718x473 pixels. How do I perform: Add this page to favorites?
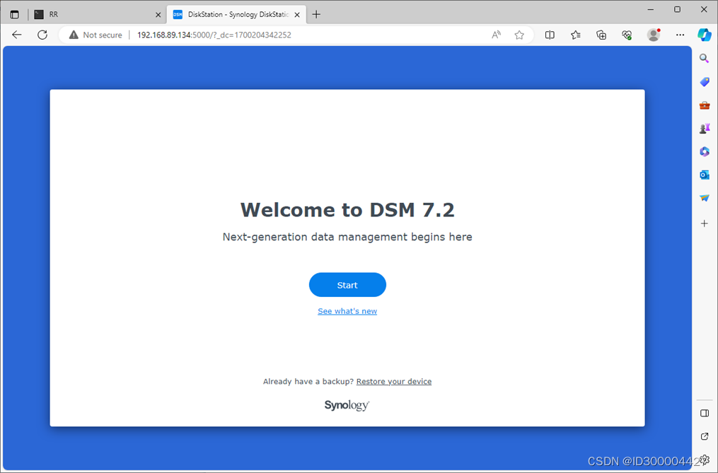coord(519,35)
